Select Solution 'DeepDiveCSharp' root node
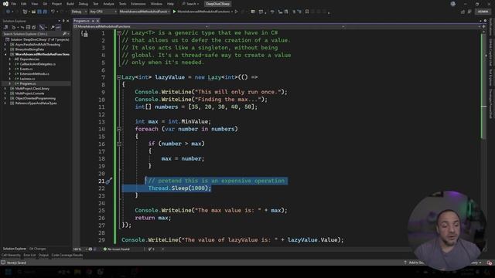Viewport: 495px width, 278px height. (x=39, y=39)
